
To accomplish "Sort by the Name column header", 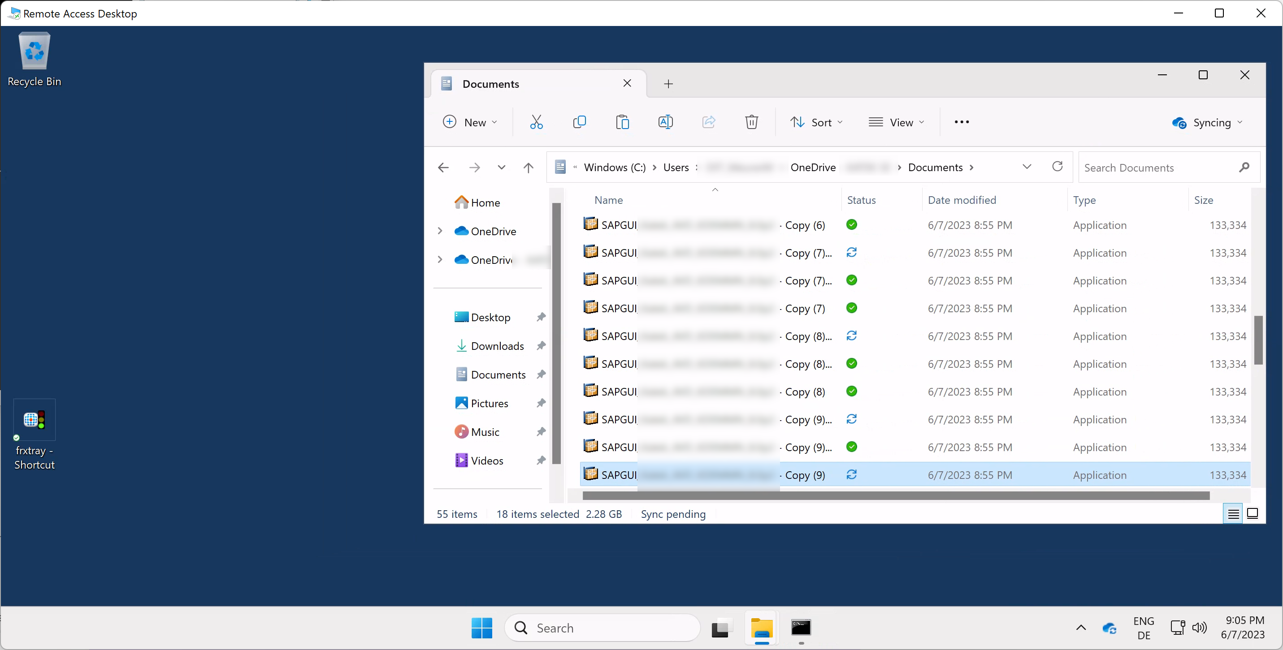I will click(609, 200).
